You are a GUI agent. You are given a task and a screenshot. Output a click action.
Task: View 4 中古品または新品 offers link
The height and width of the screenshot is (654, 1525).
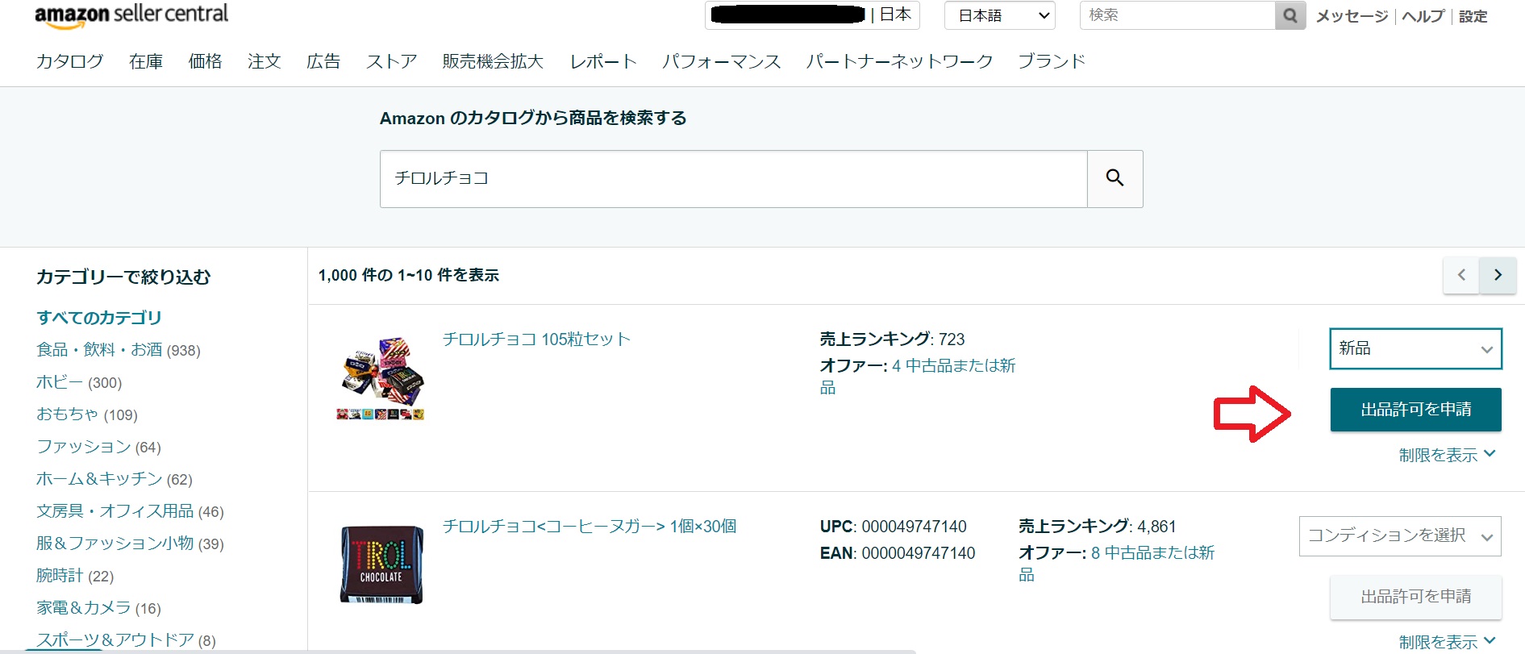918,377
